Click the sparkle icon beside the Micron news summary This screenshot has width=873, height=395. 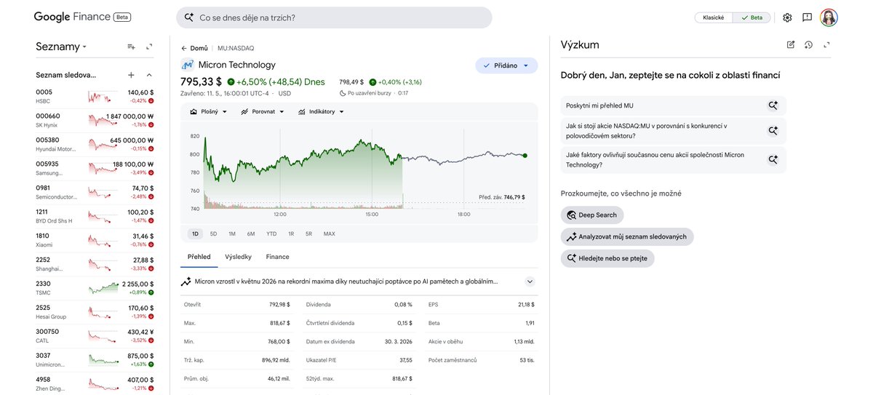[x=187, y=281]
